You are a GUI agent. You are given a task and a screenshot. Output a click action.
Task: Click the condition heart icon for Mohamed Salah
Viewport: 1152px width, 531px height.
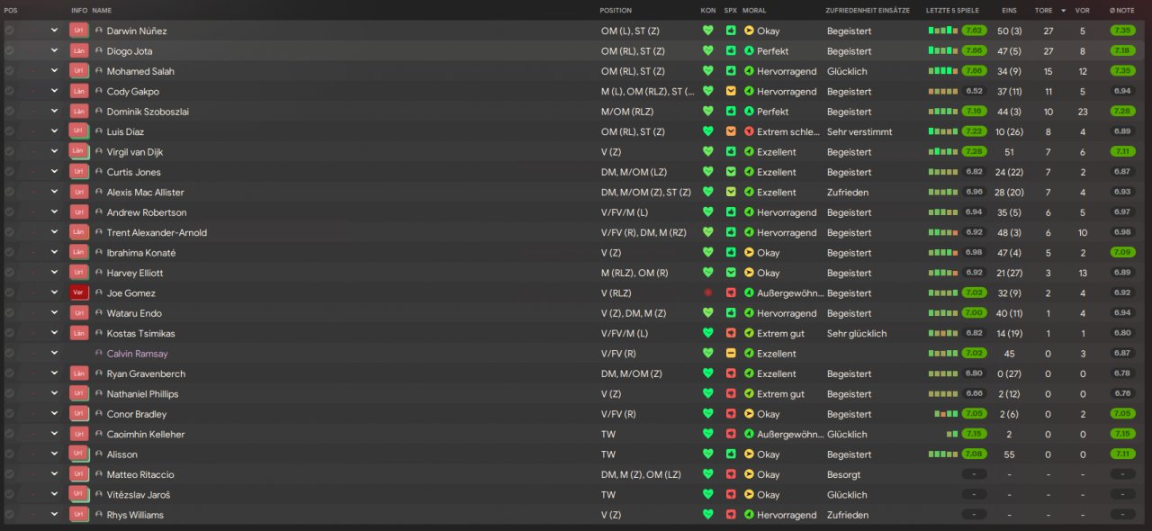point(708,71)
